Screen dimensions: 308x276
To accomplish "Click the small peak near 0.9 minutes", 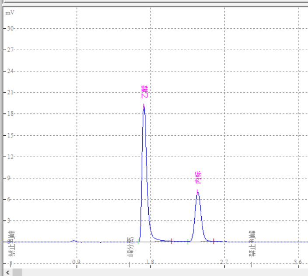I will [x=74, y=241].
